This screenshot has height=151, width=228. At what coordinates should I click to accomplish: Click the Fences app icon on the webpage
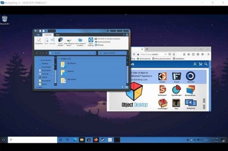click(176, 76)
